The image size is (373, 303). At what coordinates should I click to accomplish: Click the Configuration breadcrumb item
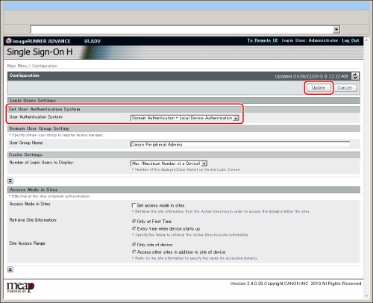[45, 66]
